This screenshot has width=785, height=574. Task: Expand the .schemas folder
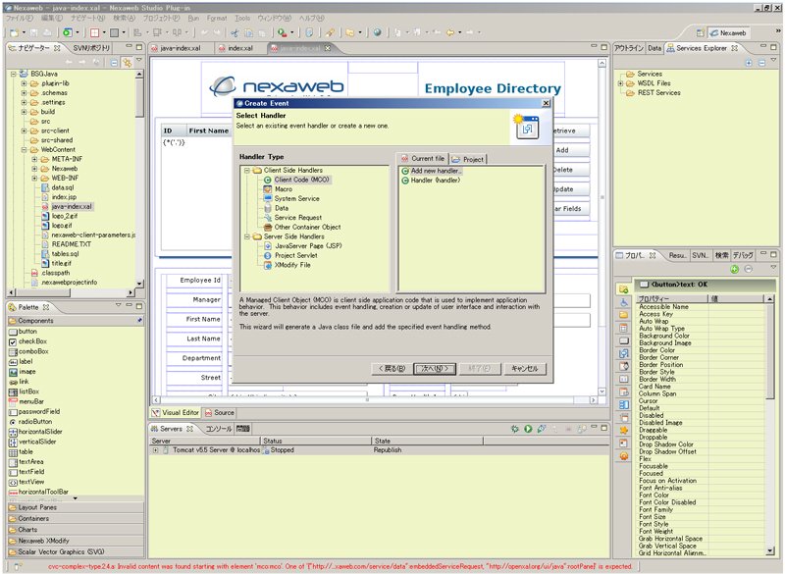click(x=24, y=93)
